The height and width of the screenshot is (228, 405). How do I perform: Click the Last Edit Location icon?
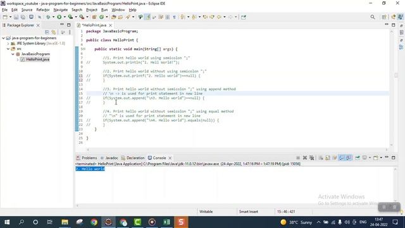pyautogui.click(x=205, y=17)
